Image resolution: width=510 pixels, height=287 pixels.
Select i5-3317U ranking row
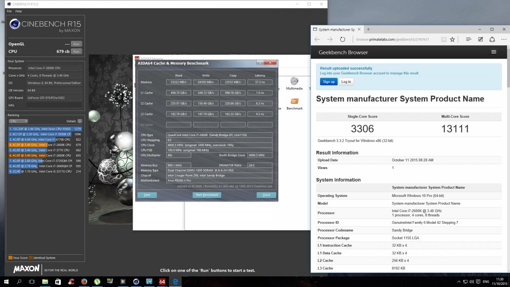[x=46, y=171]
